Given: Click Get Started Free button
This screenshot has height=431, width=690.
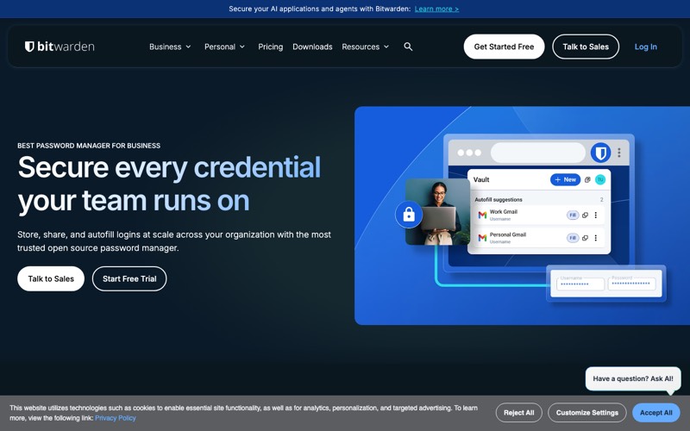Looking at the screenshot, I should (504, 47).
